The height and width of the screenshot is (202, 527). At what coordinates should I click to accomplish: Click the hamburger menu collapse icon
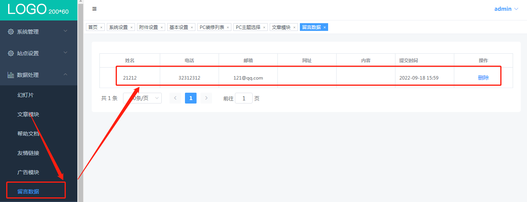point(94,9)
